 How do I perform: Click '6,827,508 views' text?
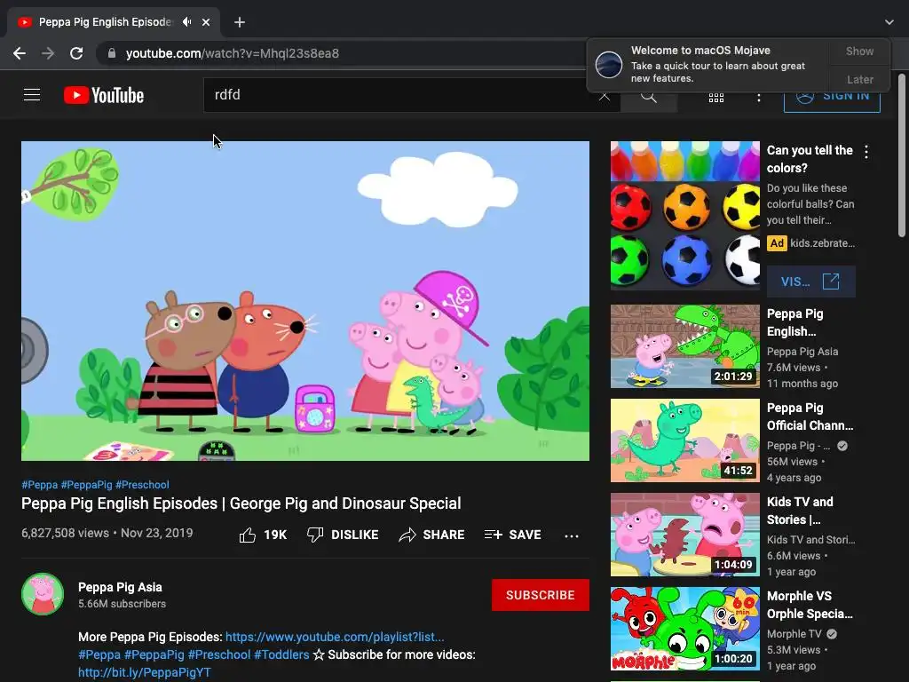65,533
